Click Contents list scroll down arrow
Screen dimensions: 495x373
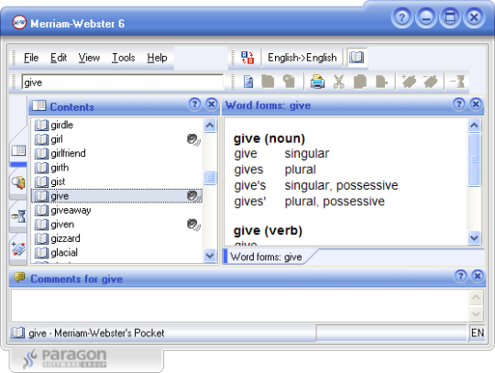tap(210, 255)
